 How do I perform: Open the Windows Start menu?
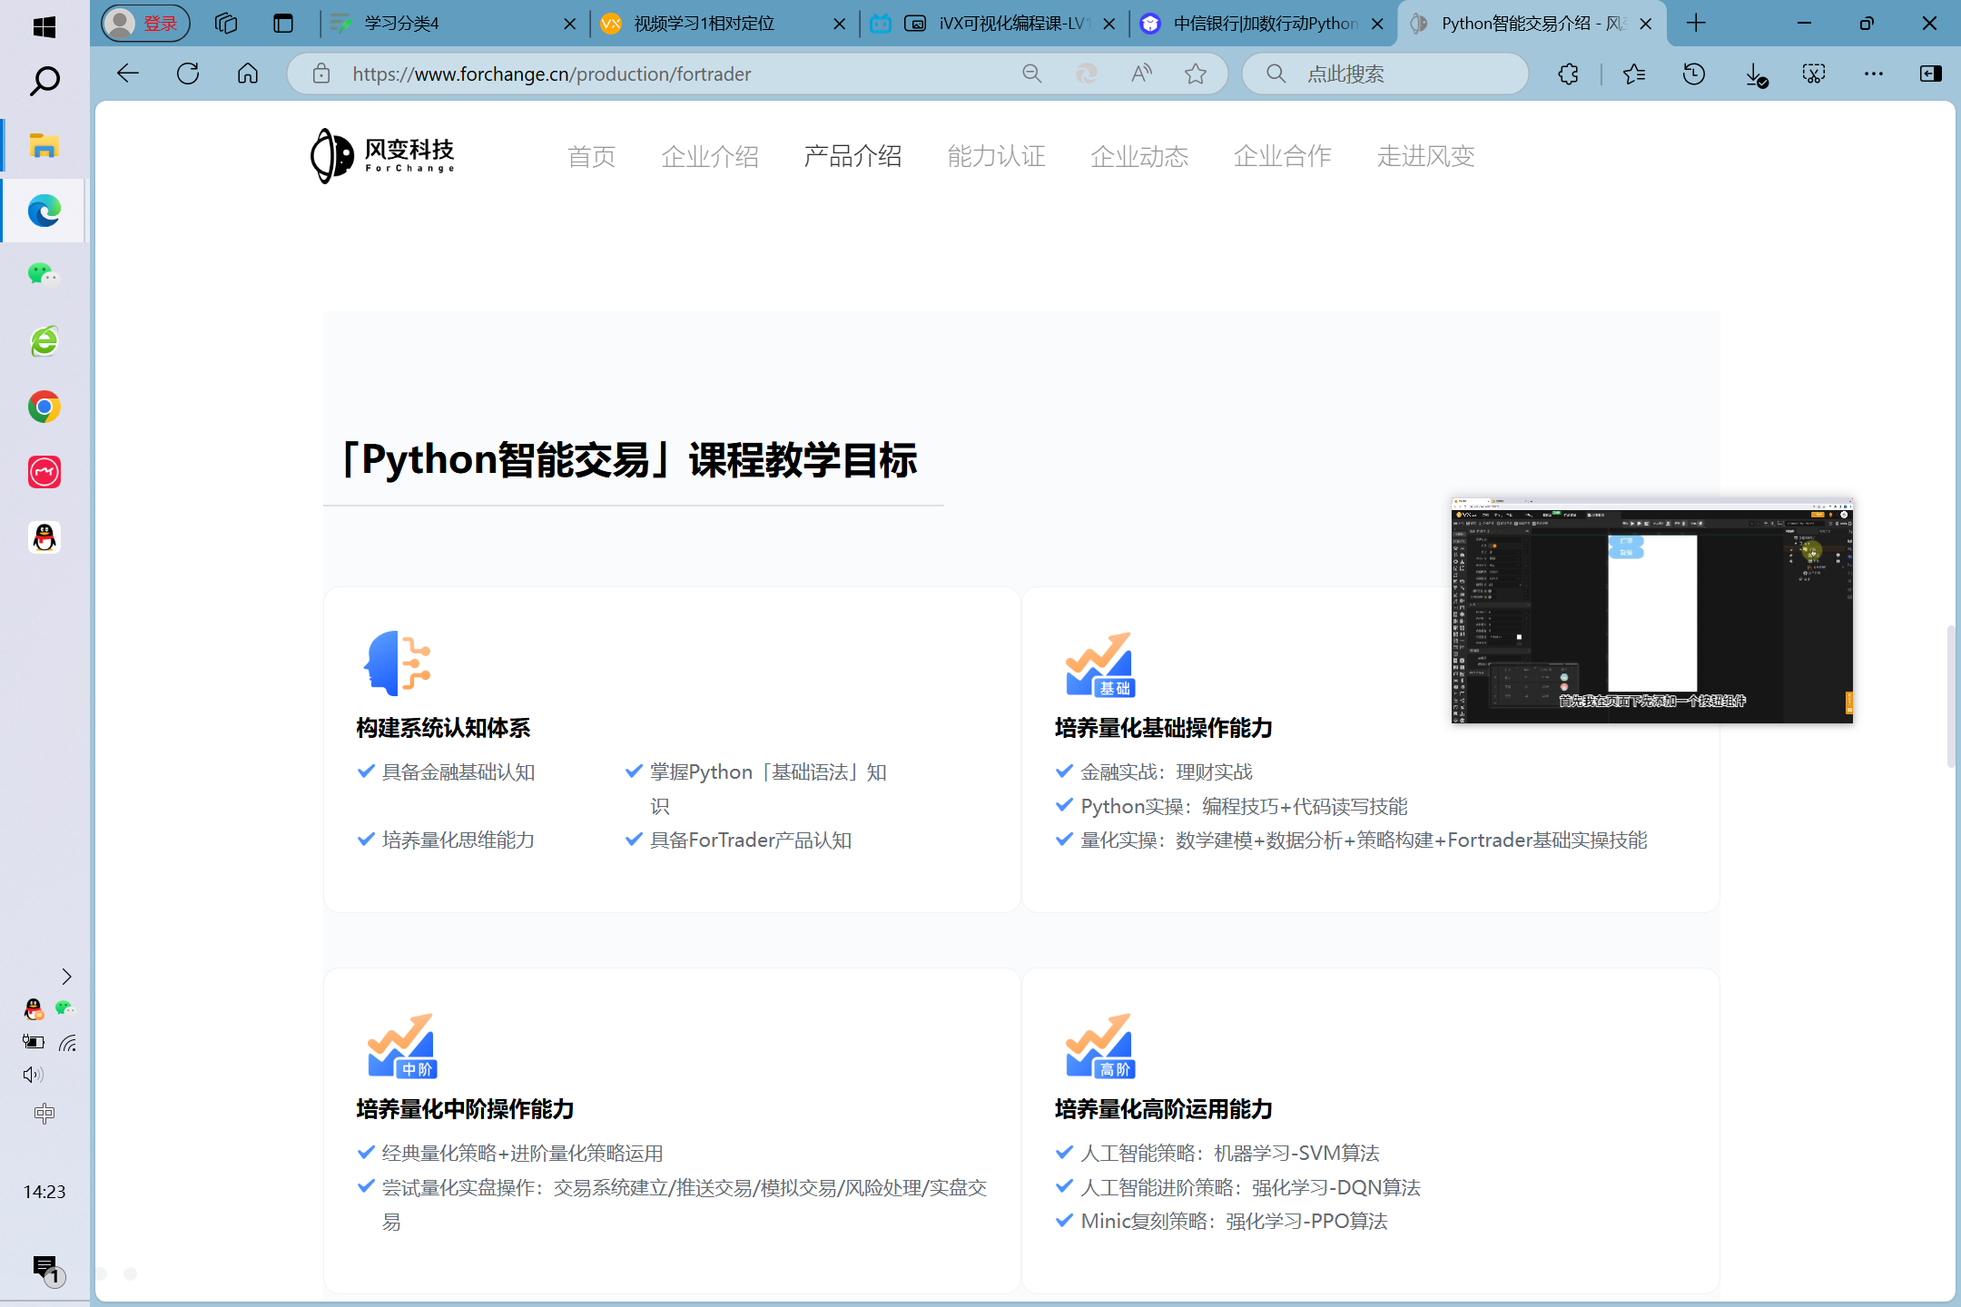pos(44,27)
